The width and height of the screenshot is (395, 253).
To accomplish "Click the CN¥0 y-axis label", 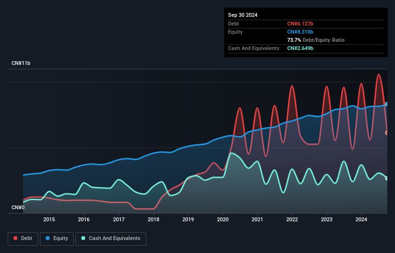I will [18, 207].
